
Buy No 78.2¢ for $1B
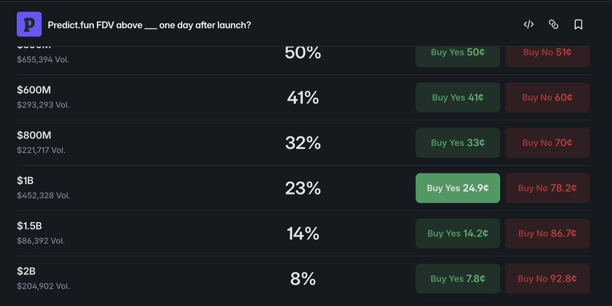[547, 188]
